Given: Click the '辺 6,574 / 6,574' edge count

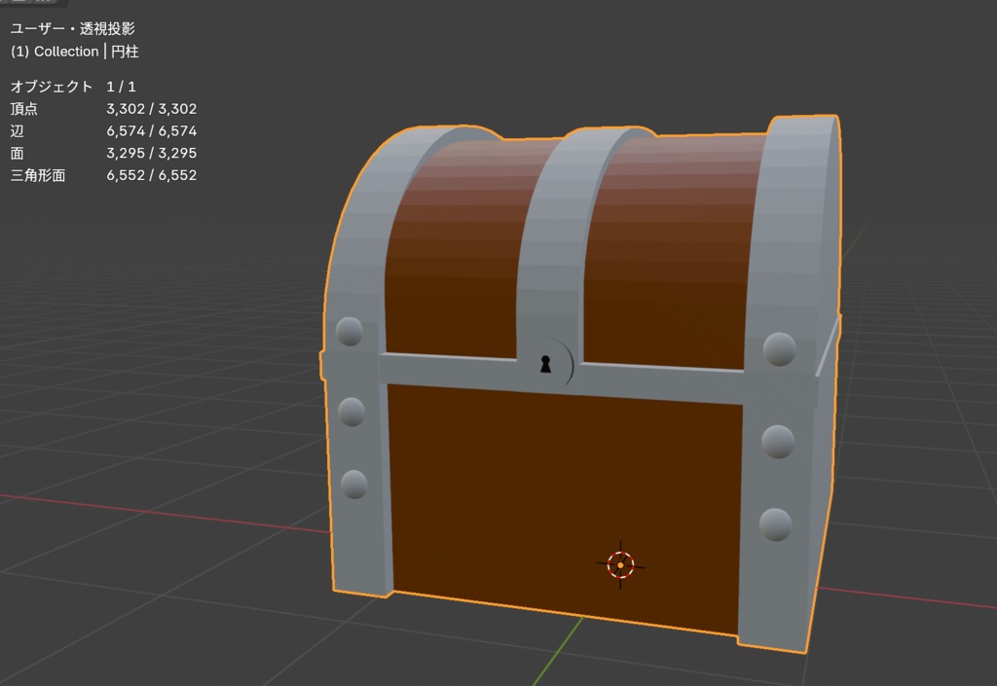Looking at the screenshot, I should click(103, 130).
